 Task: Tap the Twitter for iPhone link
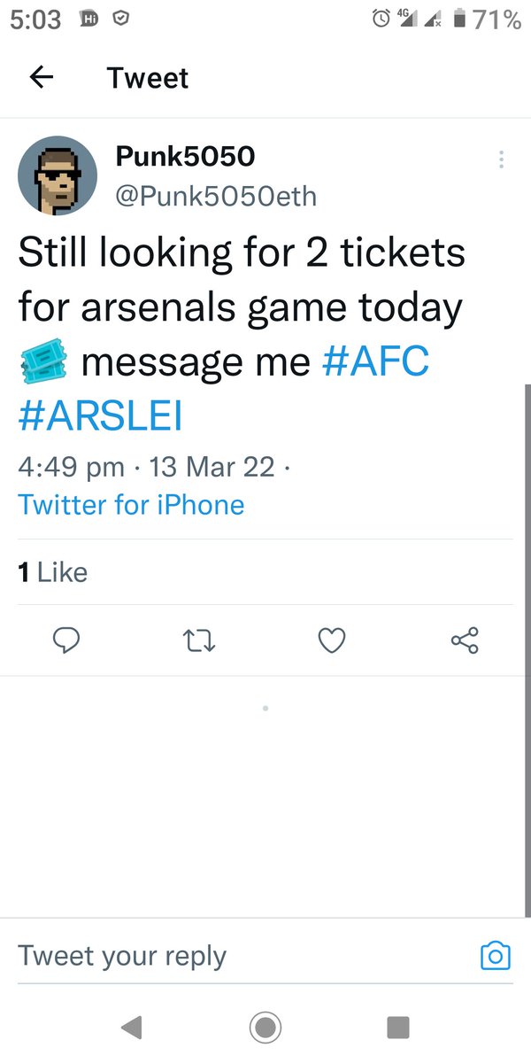point(131,505)
